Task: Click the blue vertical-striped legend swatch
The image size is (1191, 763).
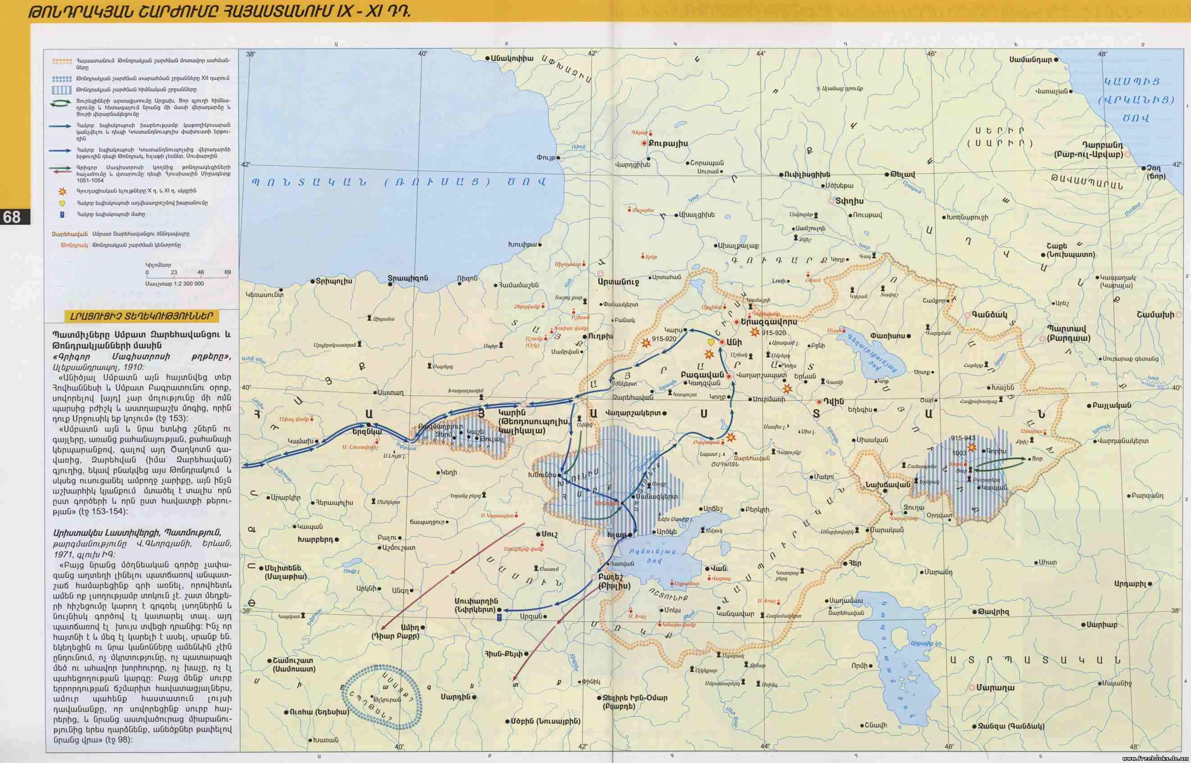Action: click(62, 90)
